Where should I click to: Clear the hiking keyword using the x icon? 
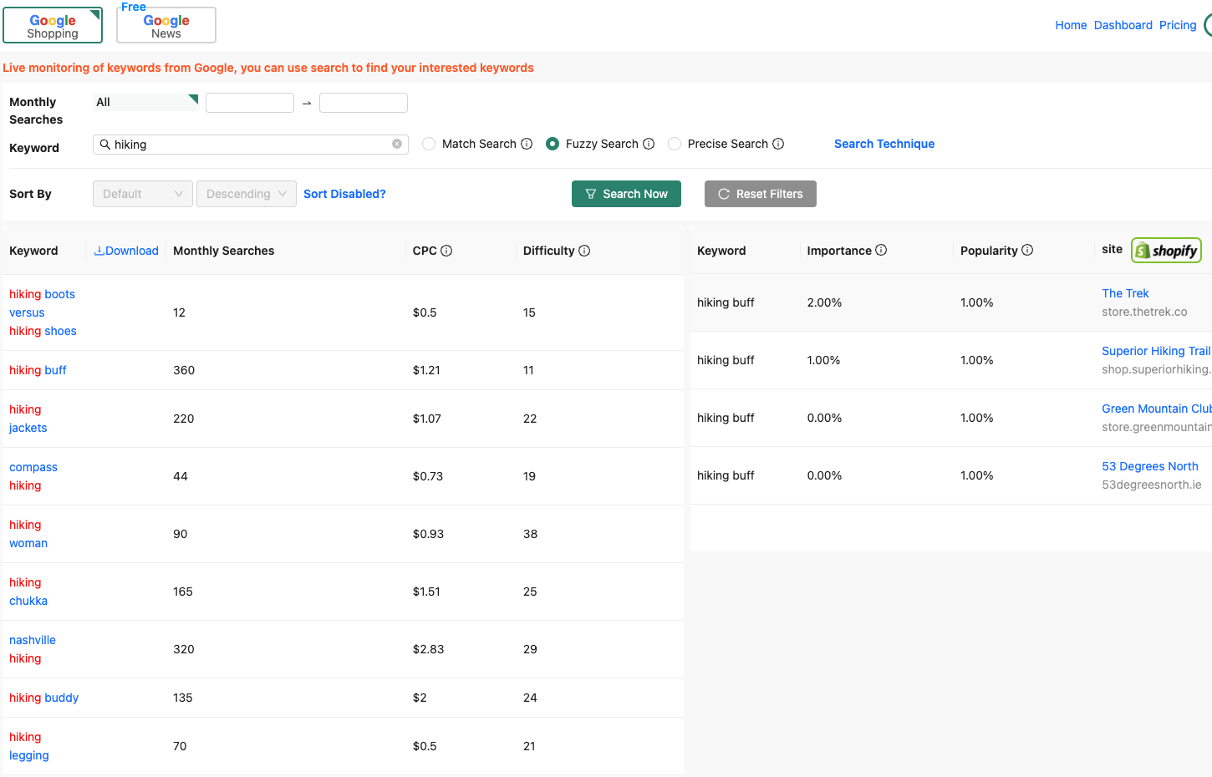coord(396,143)
